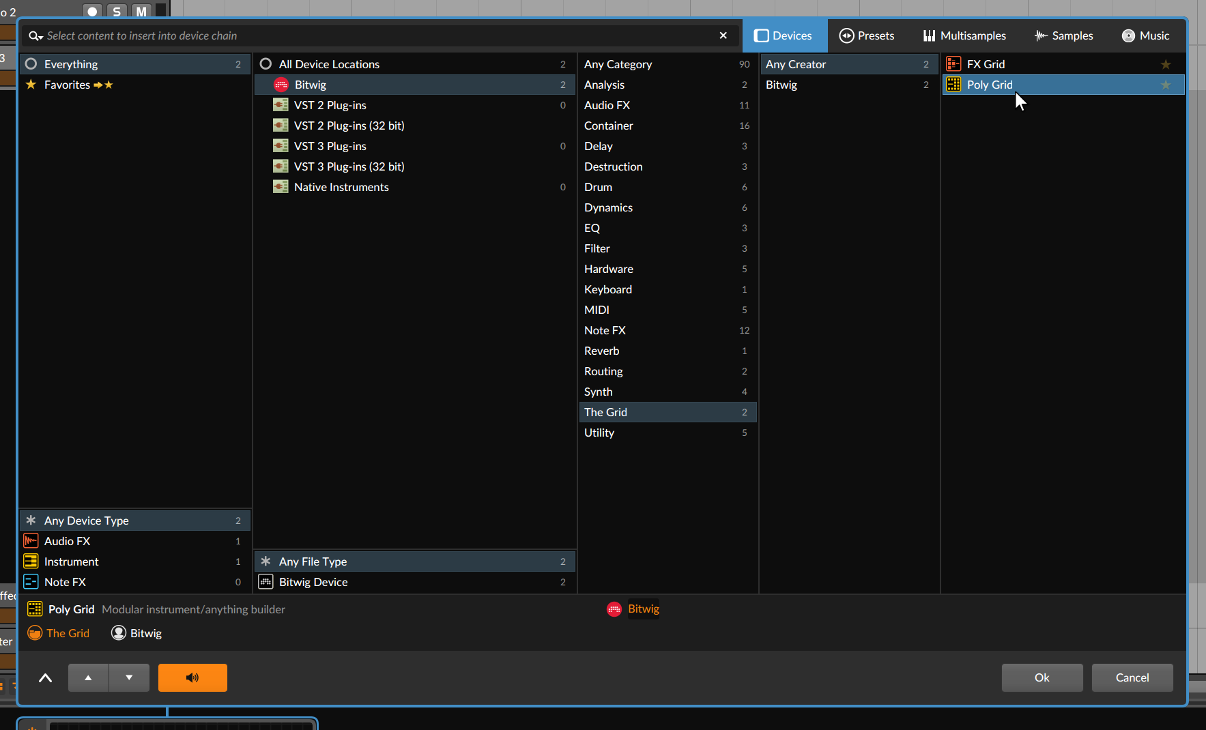Click the Bitwig creator tag in info bar
Screen dimensions: 1206x730
137,633
